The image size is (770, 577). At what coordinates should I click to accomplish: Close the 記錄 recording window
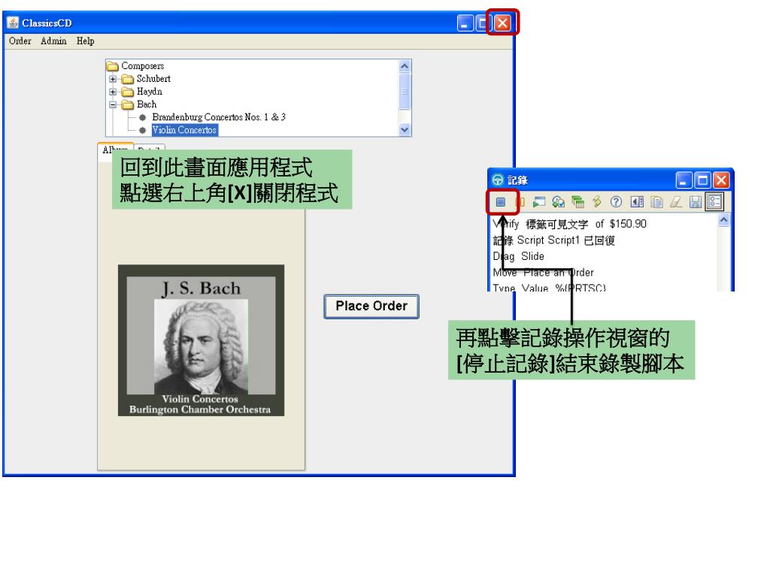721,180
